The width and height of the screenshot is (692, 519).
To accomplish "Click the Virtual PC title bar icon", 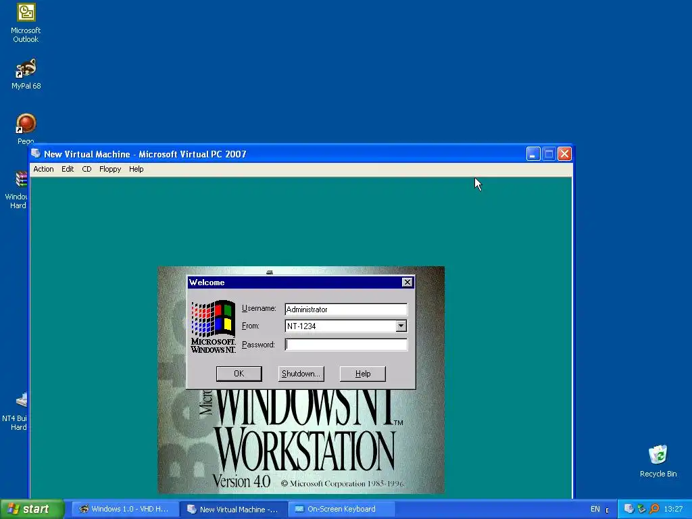I will click(x=36, y=153).
